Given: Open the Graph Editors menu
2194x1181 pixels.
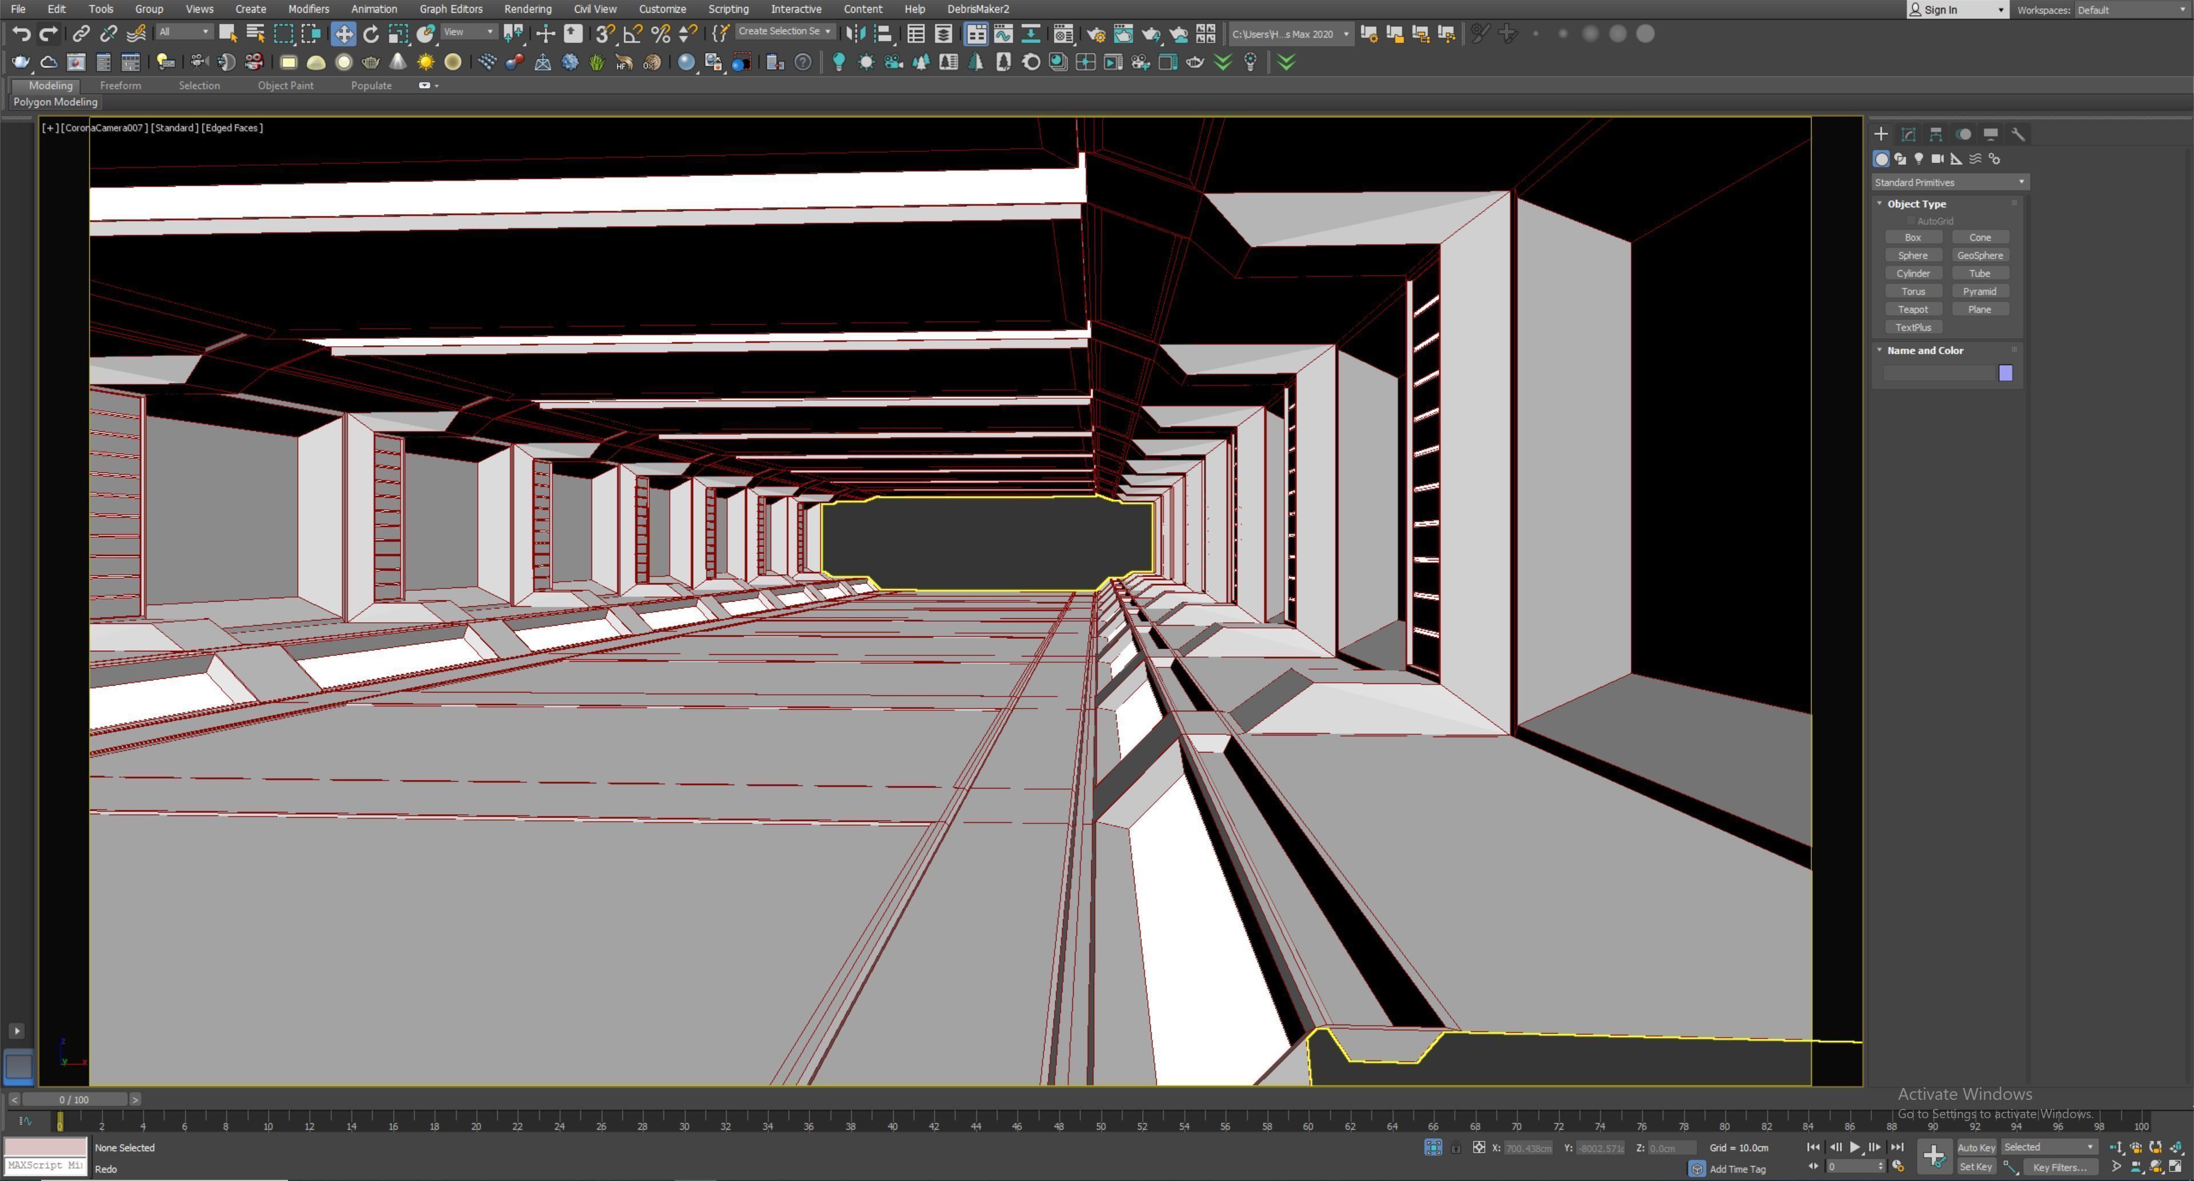Looking at the screenshot, I should [451, 9].
